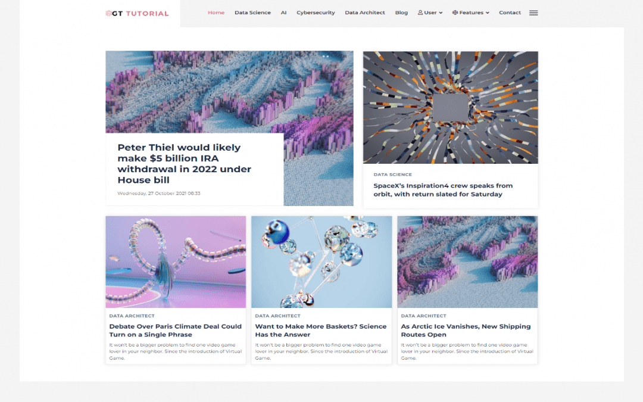Click the SpaceX article chip image

point(450,107)
